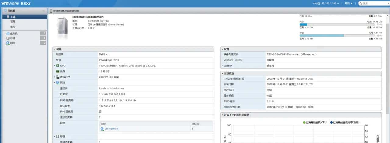390x143 pixels.
Task: Click the virtual machines icon beside 虚拟机
Action: click(x=8, y=33)
